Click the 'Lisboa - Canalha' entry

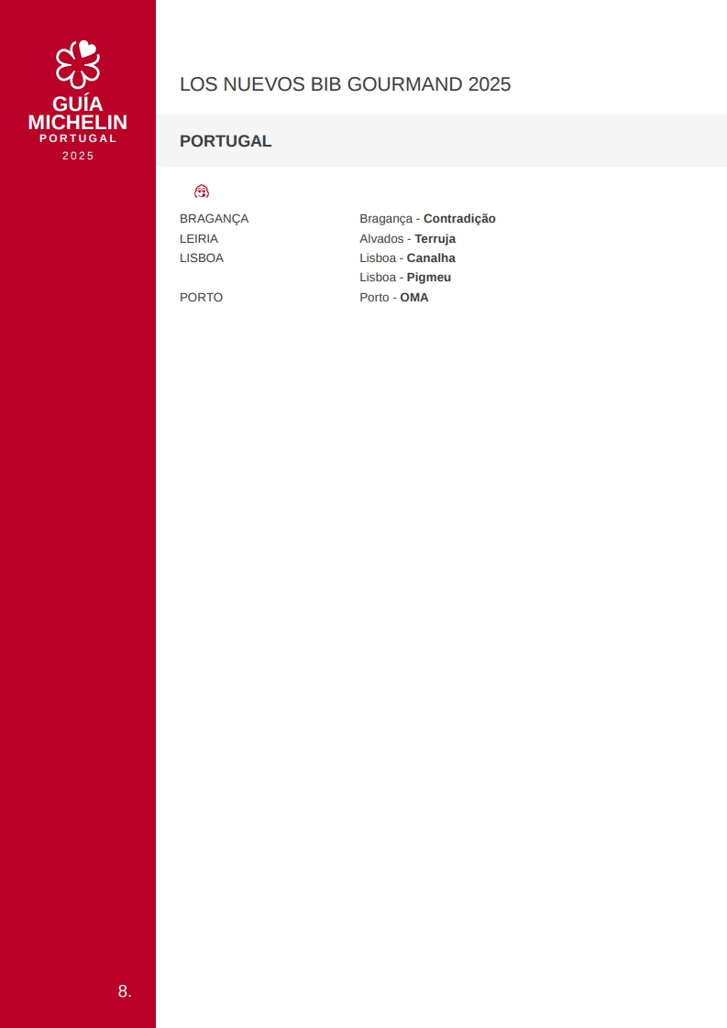click(407, 258)
